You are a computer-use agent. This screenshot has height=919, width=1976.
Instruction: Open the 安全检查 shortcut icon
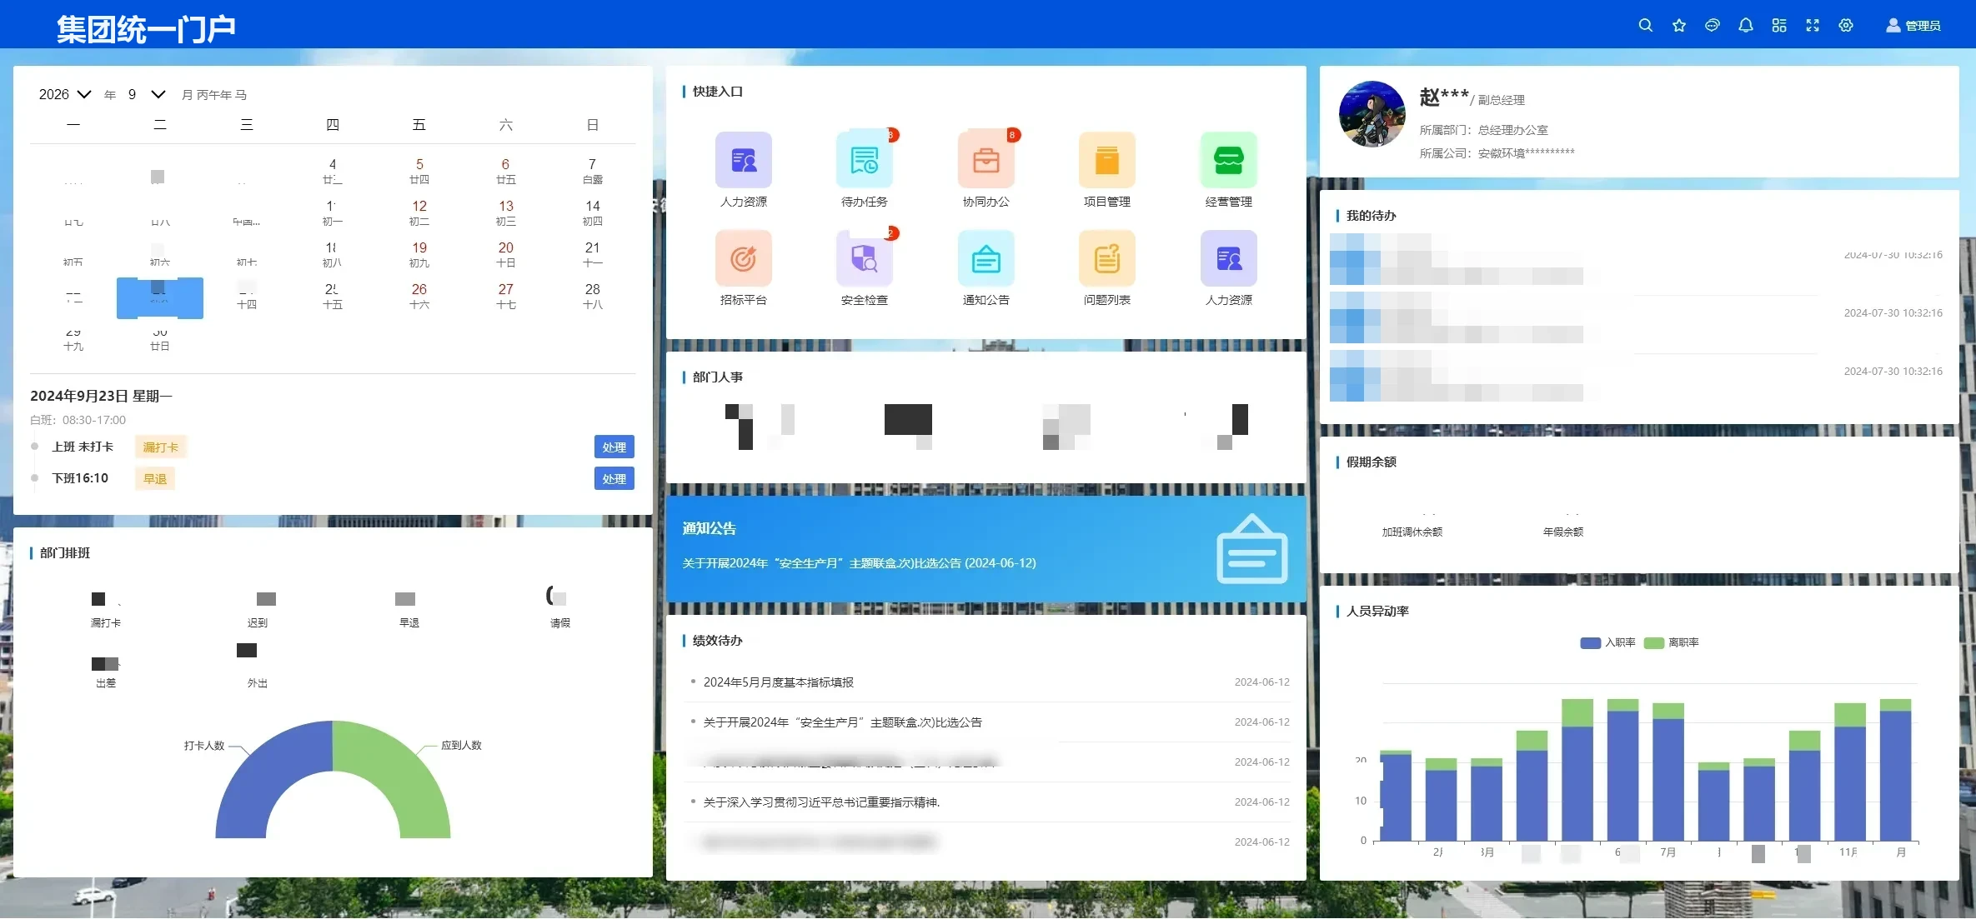865,258
